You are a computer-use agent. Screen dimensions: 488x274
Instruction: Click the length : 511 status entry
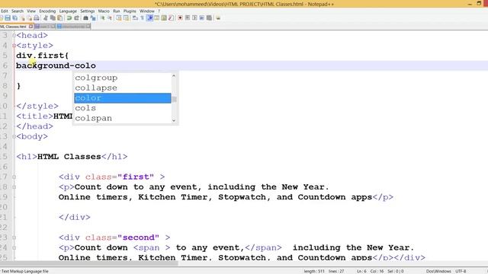point(314,271)
